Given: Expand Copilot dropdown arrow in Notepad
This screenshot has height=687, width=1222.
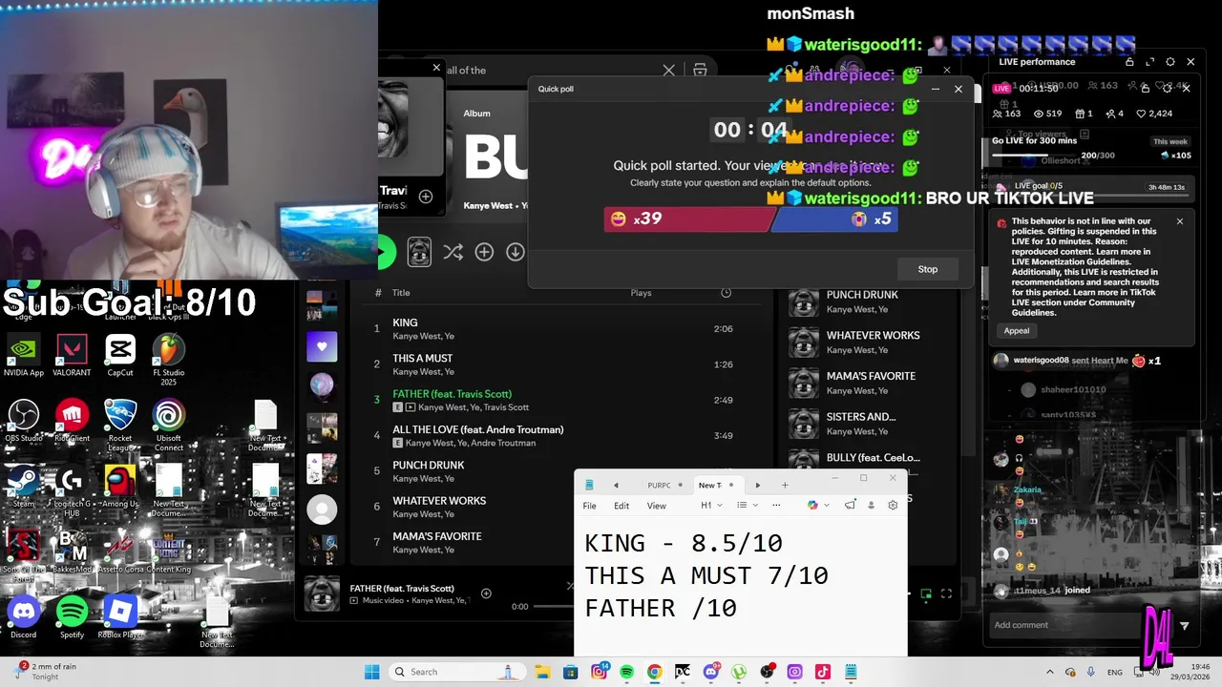Looking at the screenshot, I should [827, 505].
